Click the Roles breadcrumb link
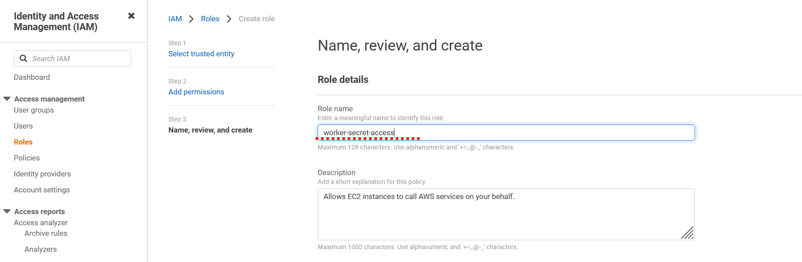This screenshot has height=262, width=802. 210,19
